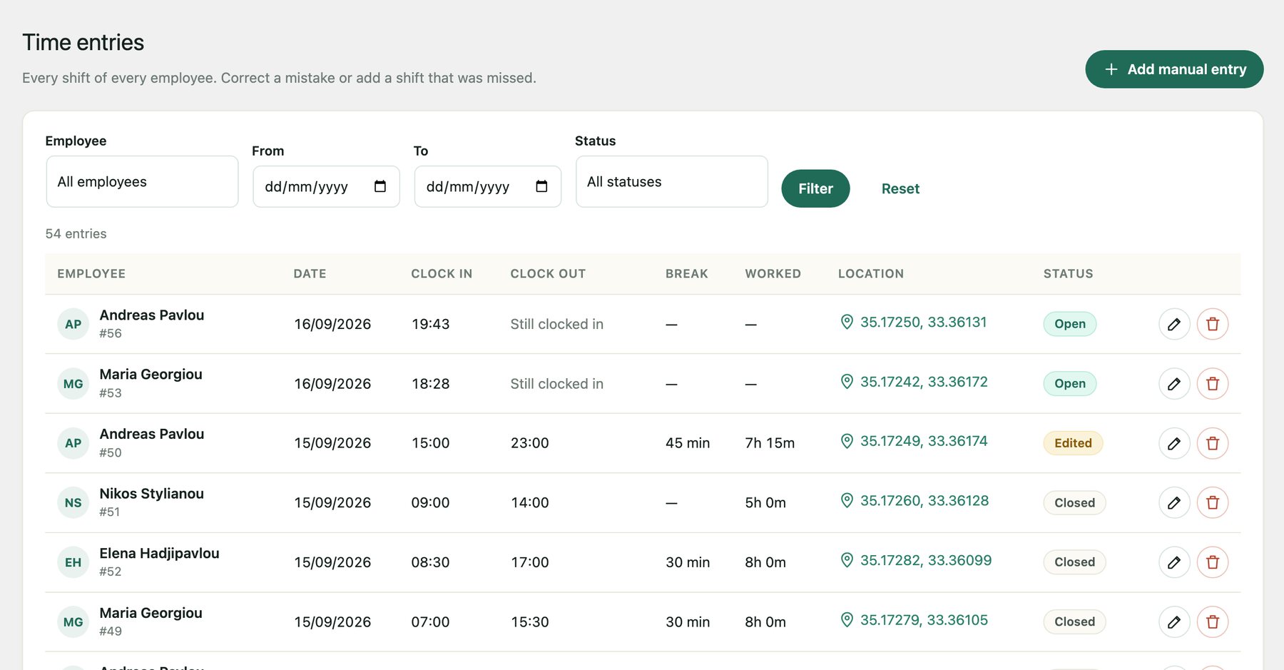Click the 7h 15m worked value

(770, 443)
